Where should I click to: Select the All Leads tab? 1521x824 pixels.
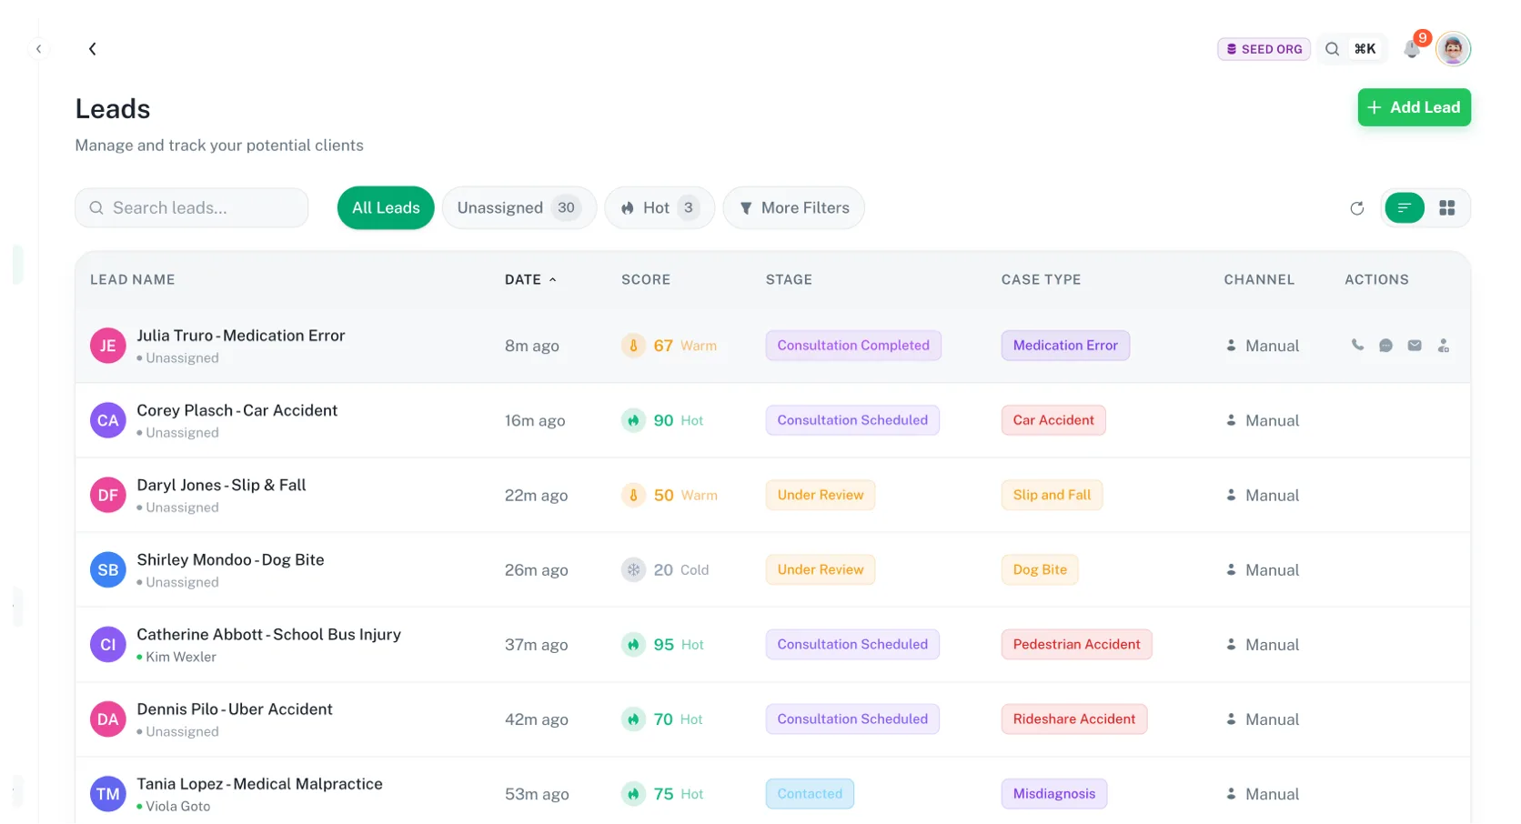[x=386, y=208]
